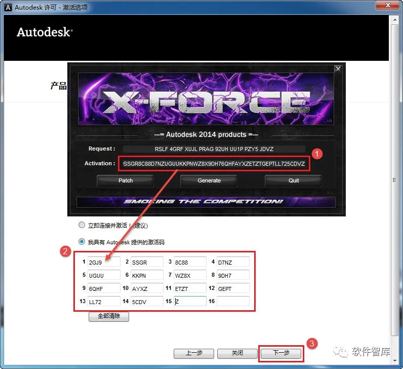Click code field 13 containing LL72
The height and width of the screenshot is (369, 403).
coord(104,301)
